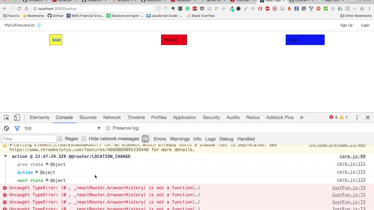
Task: Check Hide network messages
Action: (84, 139)
